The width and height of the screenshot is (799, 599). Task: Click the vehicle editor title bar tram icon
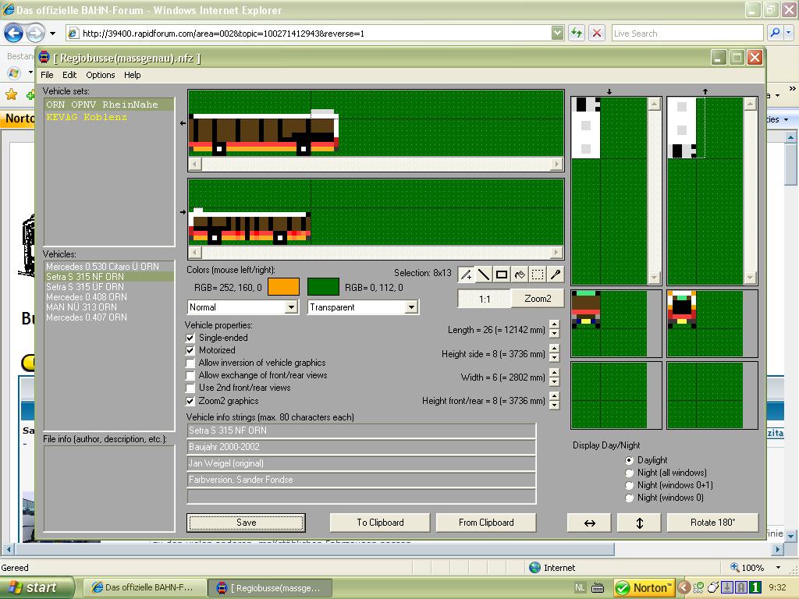coord(44,58)
